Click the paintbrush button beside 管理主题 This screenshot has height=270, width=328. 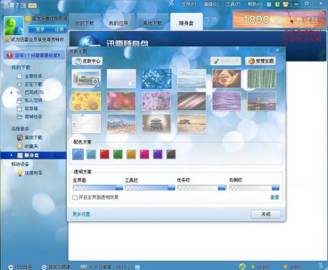226,61
